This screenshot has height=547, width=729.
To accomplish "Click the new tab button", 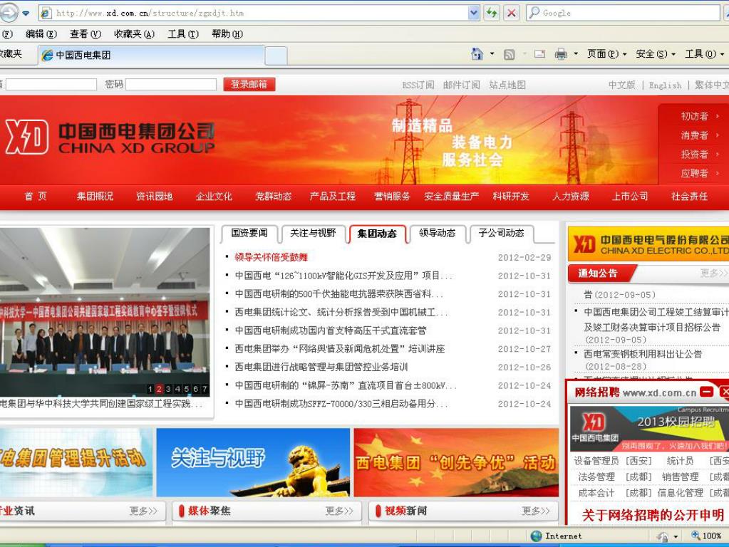I will pyautogui.click(x=276, y=56).
